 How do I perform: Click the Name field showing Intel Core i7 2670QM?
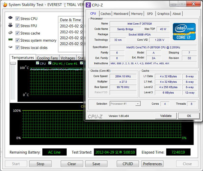(139, 24)
